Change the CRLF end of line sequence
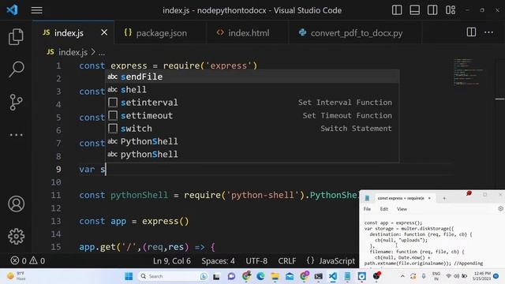 click(287, 261)
